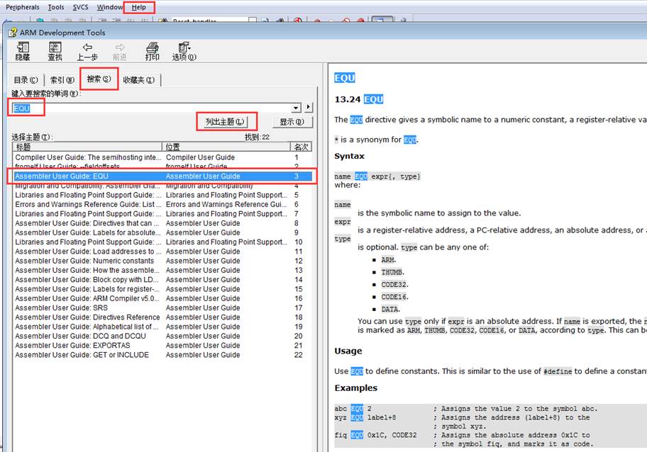The image size is (647, 452).
Task: Open the SVCS menu
Action: click(x=80, y=7)
